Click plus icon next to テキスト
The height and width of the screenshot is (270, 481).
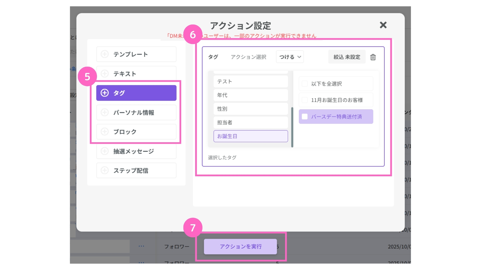[x=104, y=73]
